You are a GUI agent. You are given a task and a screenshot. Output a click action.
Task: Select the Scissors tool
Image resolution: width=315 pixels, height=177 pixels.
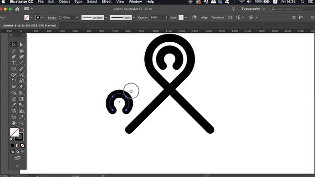pyautogui.click(x=21, y=75)
